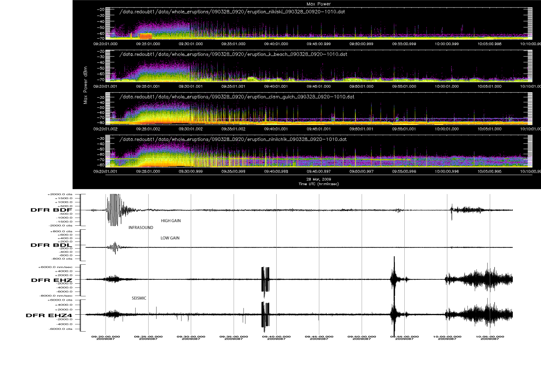Click the "09:40:01.001" tick in the k_beach panel
The width and height of the screenshot is (541, 373).
[x=276, y=86]
